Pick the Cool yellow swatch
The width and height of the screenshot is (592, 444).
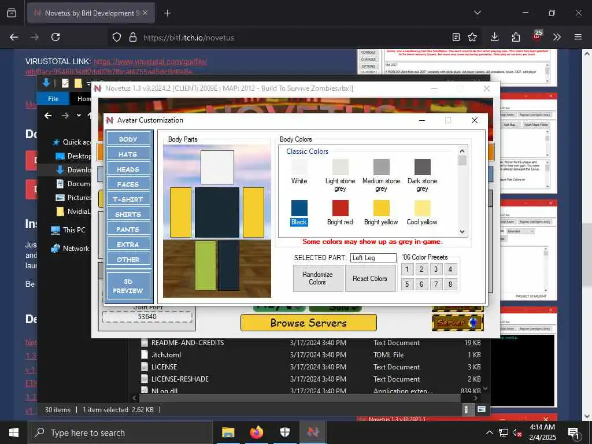click(x=423, y=208)
